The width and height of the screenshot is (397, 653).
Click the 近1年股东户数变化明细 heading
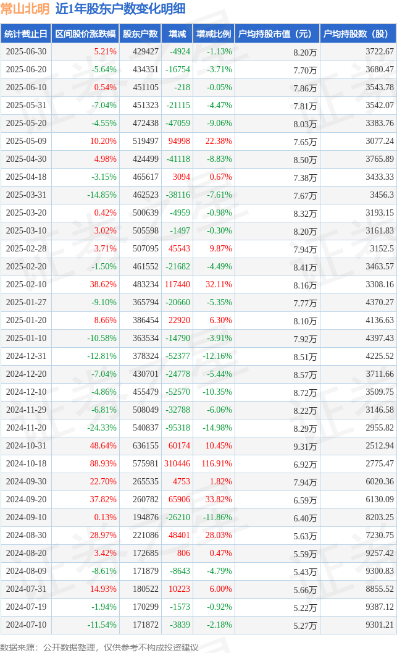coord(120,9)
